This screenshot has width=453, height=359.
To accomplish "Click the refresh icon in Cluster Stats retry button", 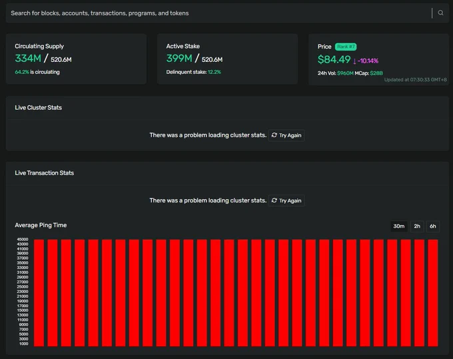I will (274, 135).
